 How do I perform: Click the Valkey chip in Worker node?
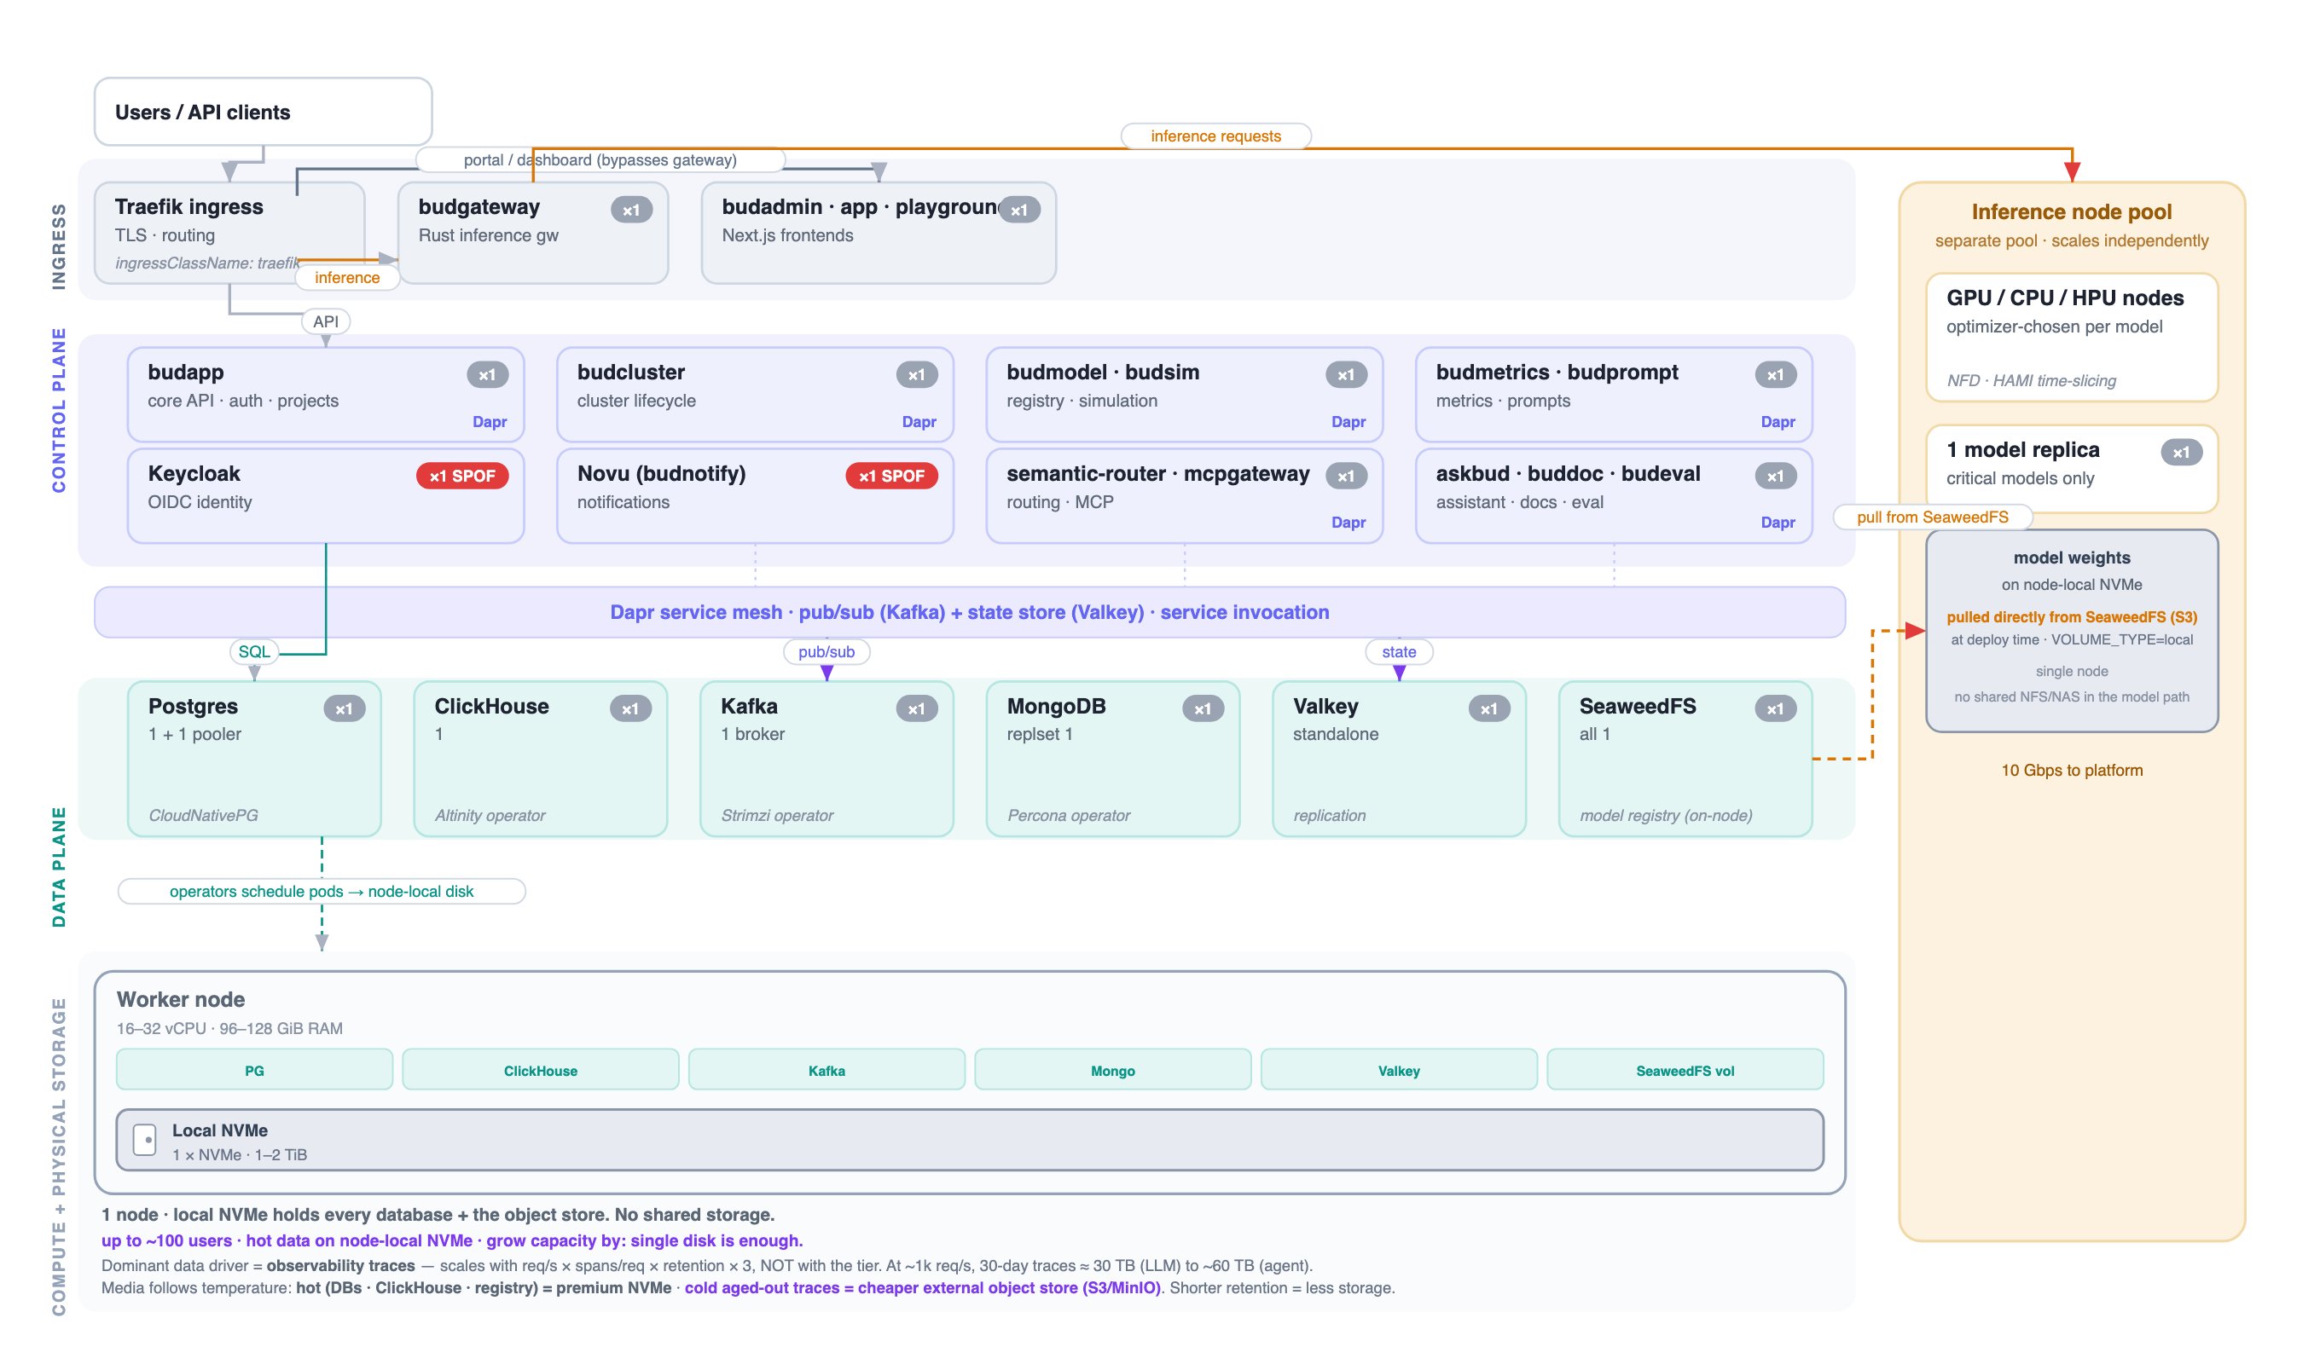[1400, 1071]
